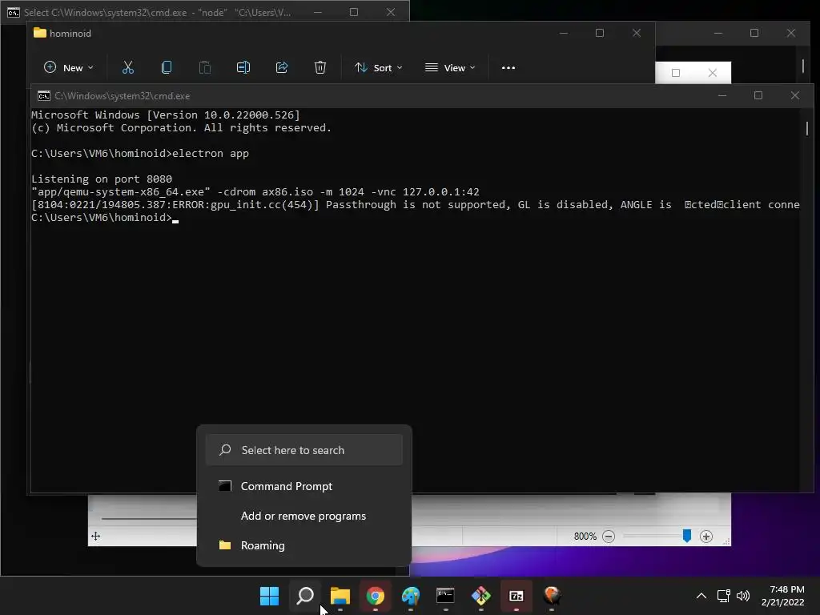Image resolution: width=820 pixels, height=615 pixels.
Task: Click the Delete trash icon in hominoid toolbar
Action: (x=320, y=67)
